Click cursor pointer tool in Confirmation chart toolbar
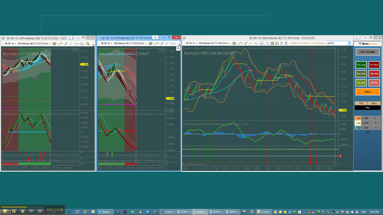The image size is (383, 215). tap(76, 43)
